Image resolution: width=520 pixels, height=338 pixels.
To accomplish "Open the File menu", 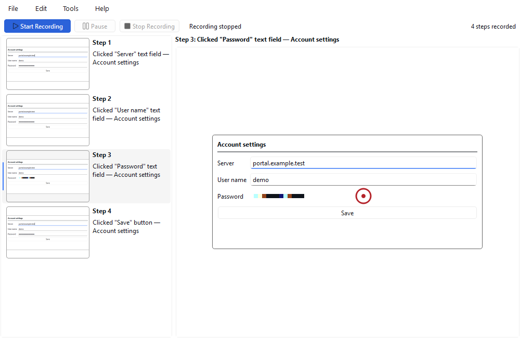I will 14,9.
